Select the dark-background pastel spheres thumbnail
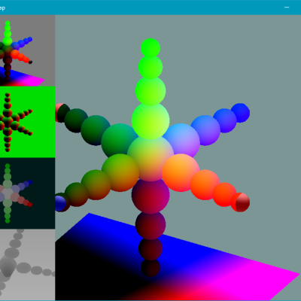This screenshot has width=301, height=301. point(27,193)
